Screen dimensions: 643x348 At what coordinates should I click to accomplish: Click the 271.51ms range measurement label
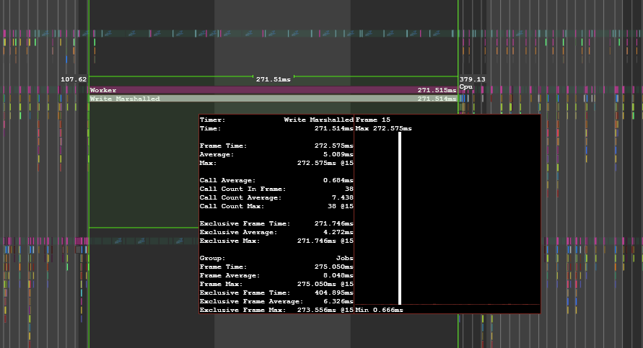[x=273, y=79]
